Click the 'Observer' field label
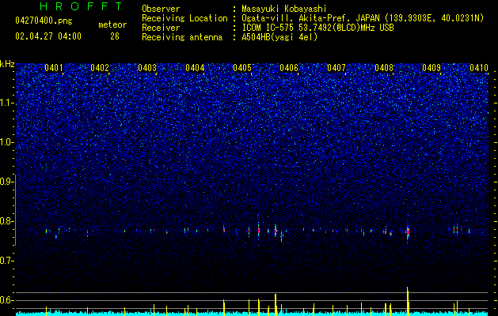This screenshot has width=498, height=316. (161, 9)
